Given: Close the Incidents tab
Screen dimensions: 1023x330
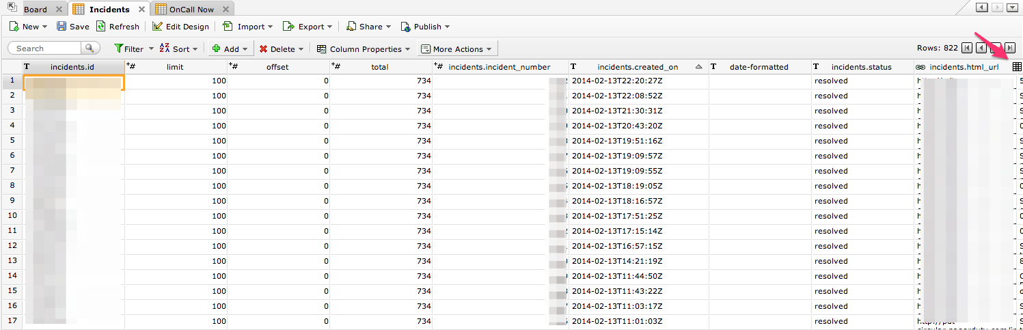Looking at the screenshot, I should tap(141, 10).
